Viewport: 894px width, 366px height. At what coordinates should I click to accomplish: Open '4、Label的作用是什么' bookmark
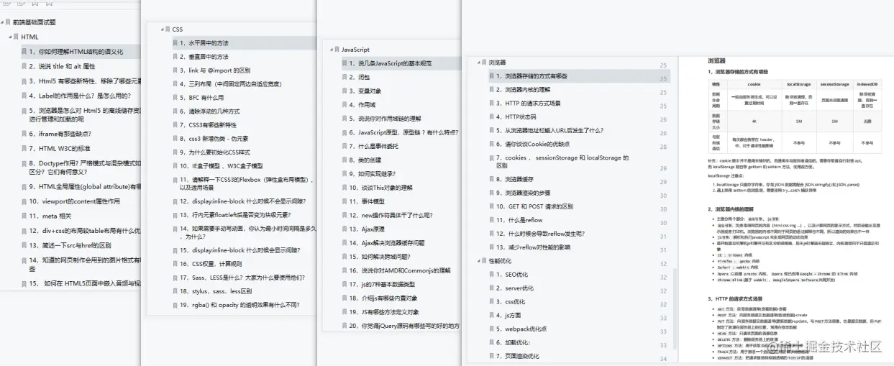pyautogui.click(x=80, y=95)
